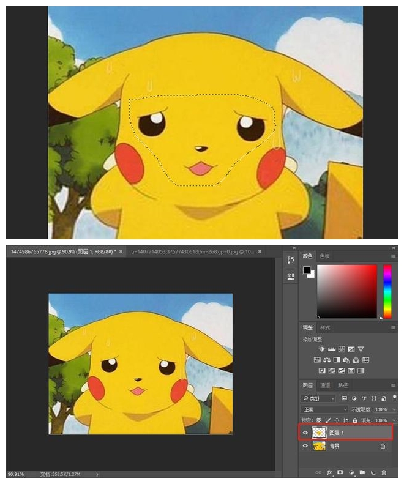Add a Black & White adjustment
The height and width of the screenshot is (484, 404).
[337, 360]
